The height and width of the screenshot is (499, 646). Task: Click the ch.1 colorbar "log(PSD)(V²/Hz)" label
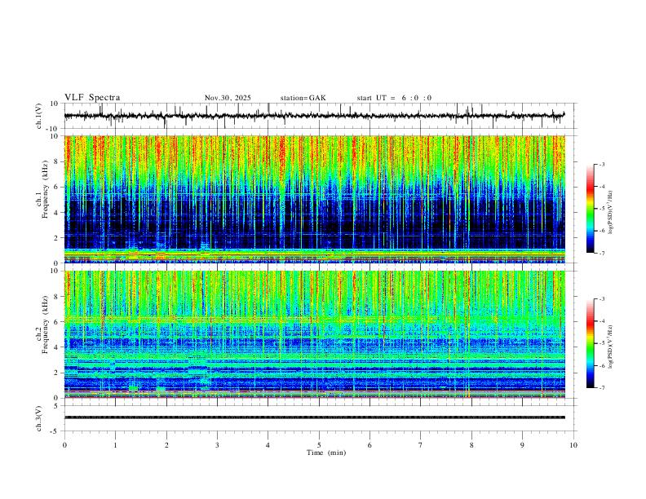(x=611, y=213)
